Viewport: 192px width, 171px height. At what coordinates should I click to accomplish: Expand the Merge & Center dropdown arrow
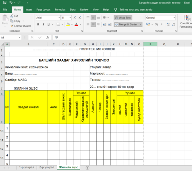coord(141,24)
